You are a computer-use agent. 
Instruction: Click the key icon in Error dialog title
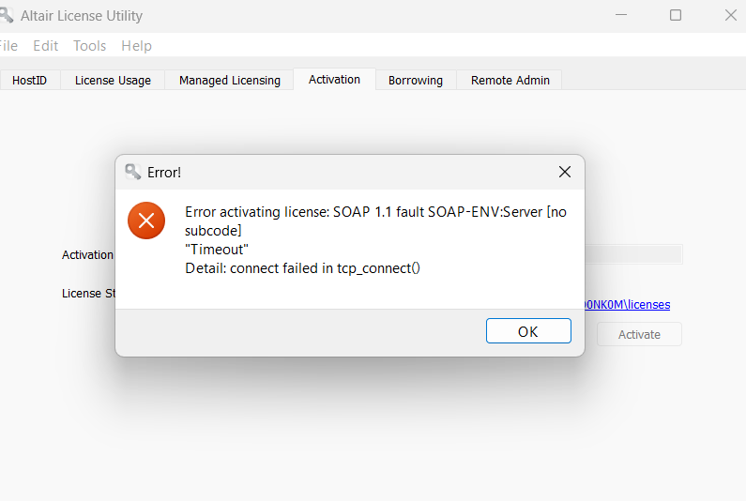pyautogui.click(x=132, y=172)
